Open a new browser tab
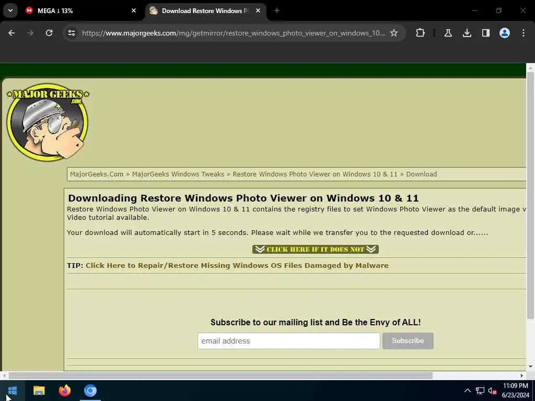 click(277, 10)
